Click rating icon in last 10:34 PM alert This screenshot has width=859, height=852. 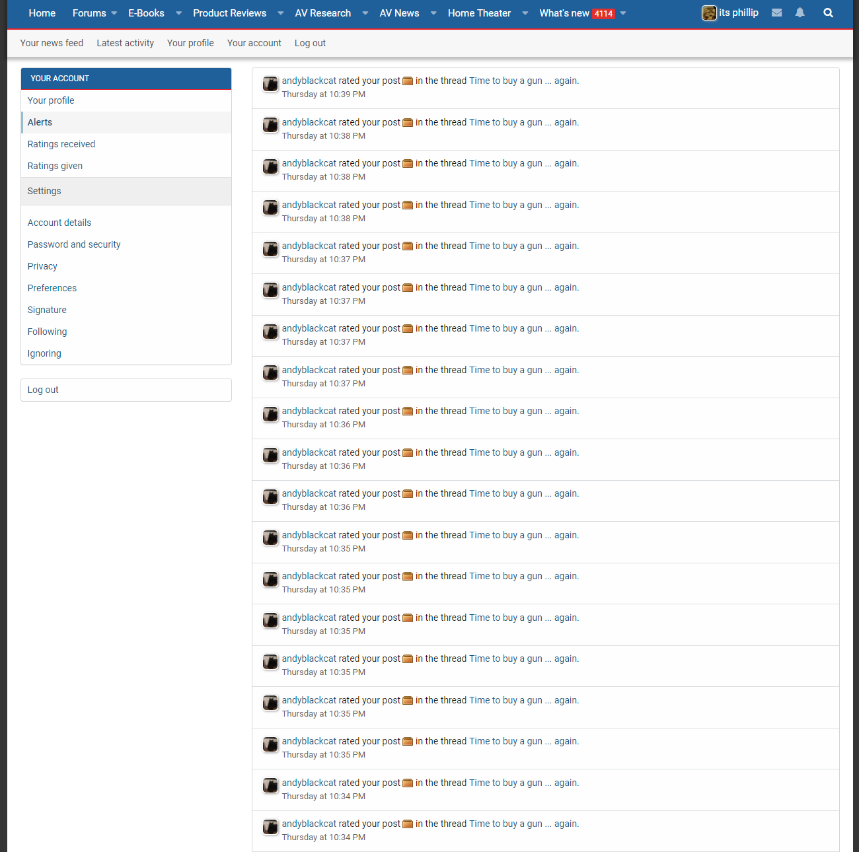(408, 824)
